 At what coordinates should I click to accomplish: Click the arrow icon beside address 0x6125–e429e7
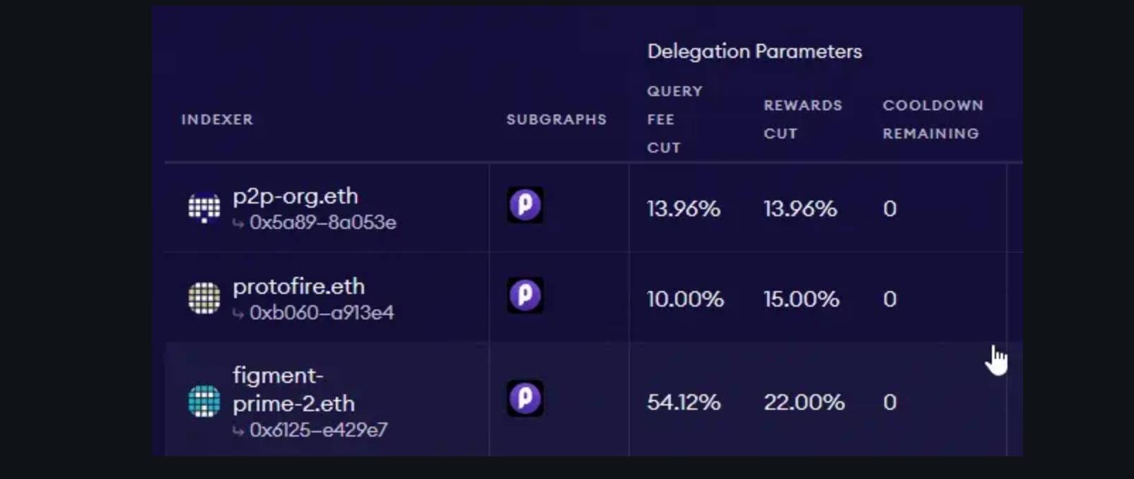(x=238, y=431)
